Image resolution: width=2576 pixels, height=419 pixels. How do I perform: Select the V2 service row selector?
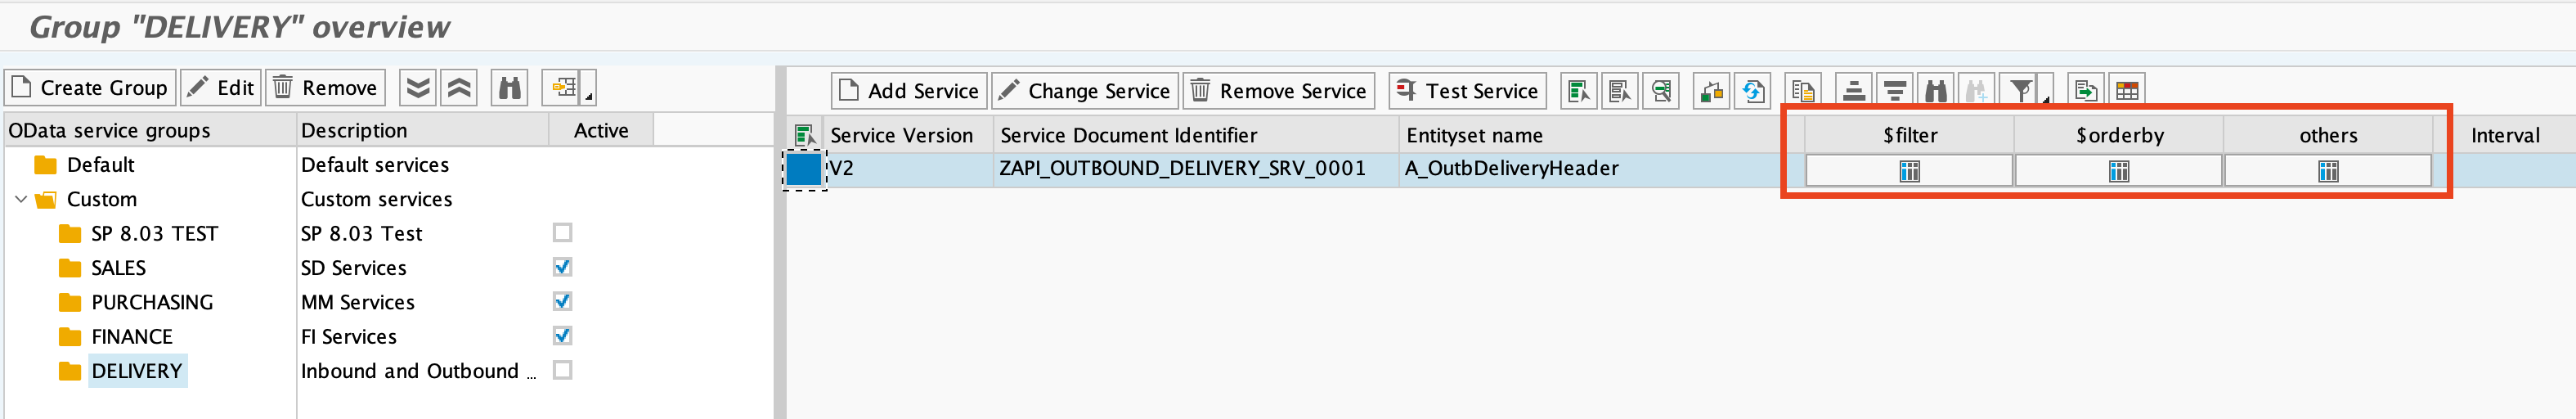coord(803,169)
